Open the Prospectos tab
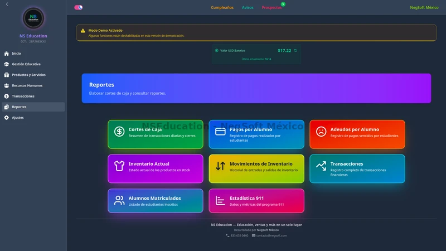Image resolution: width=446 pixels, height=251 pixels. tap(272, 7)
